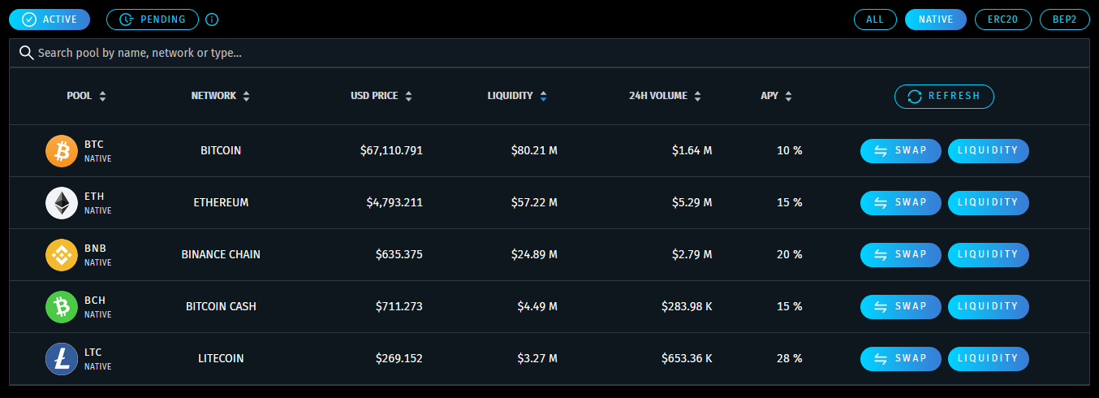Sort by Network column arrows

(x=246, y=96)
